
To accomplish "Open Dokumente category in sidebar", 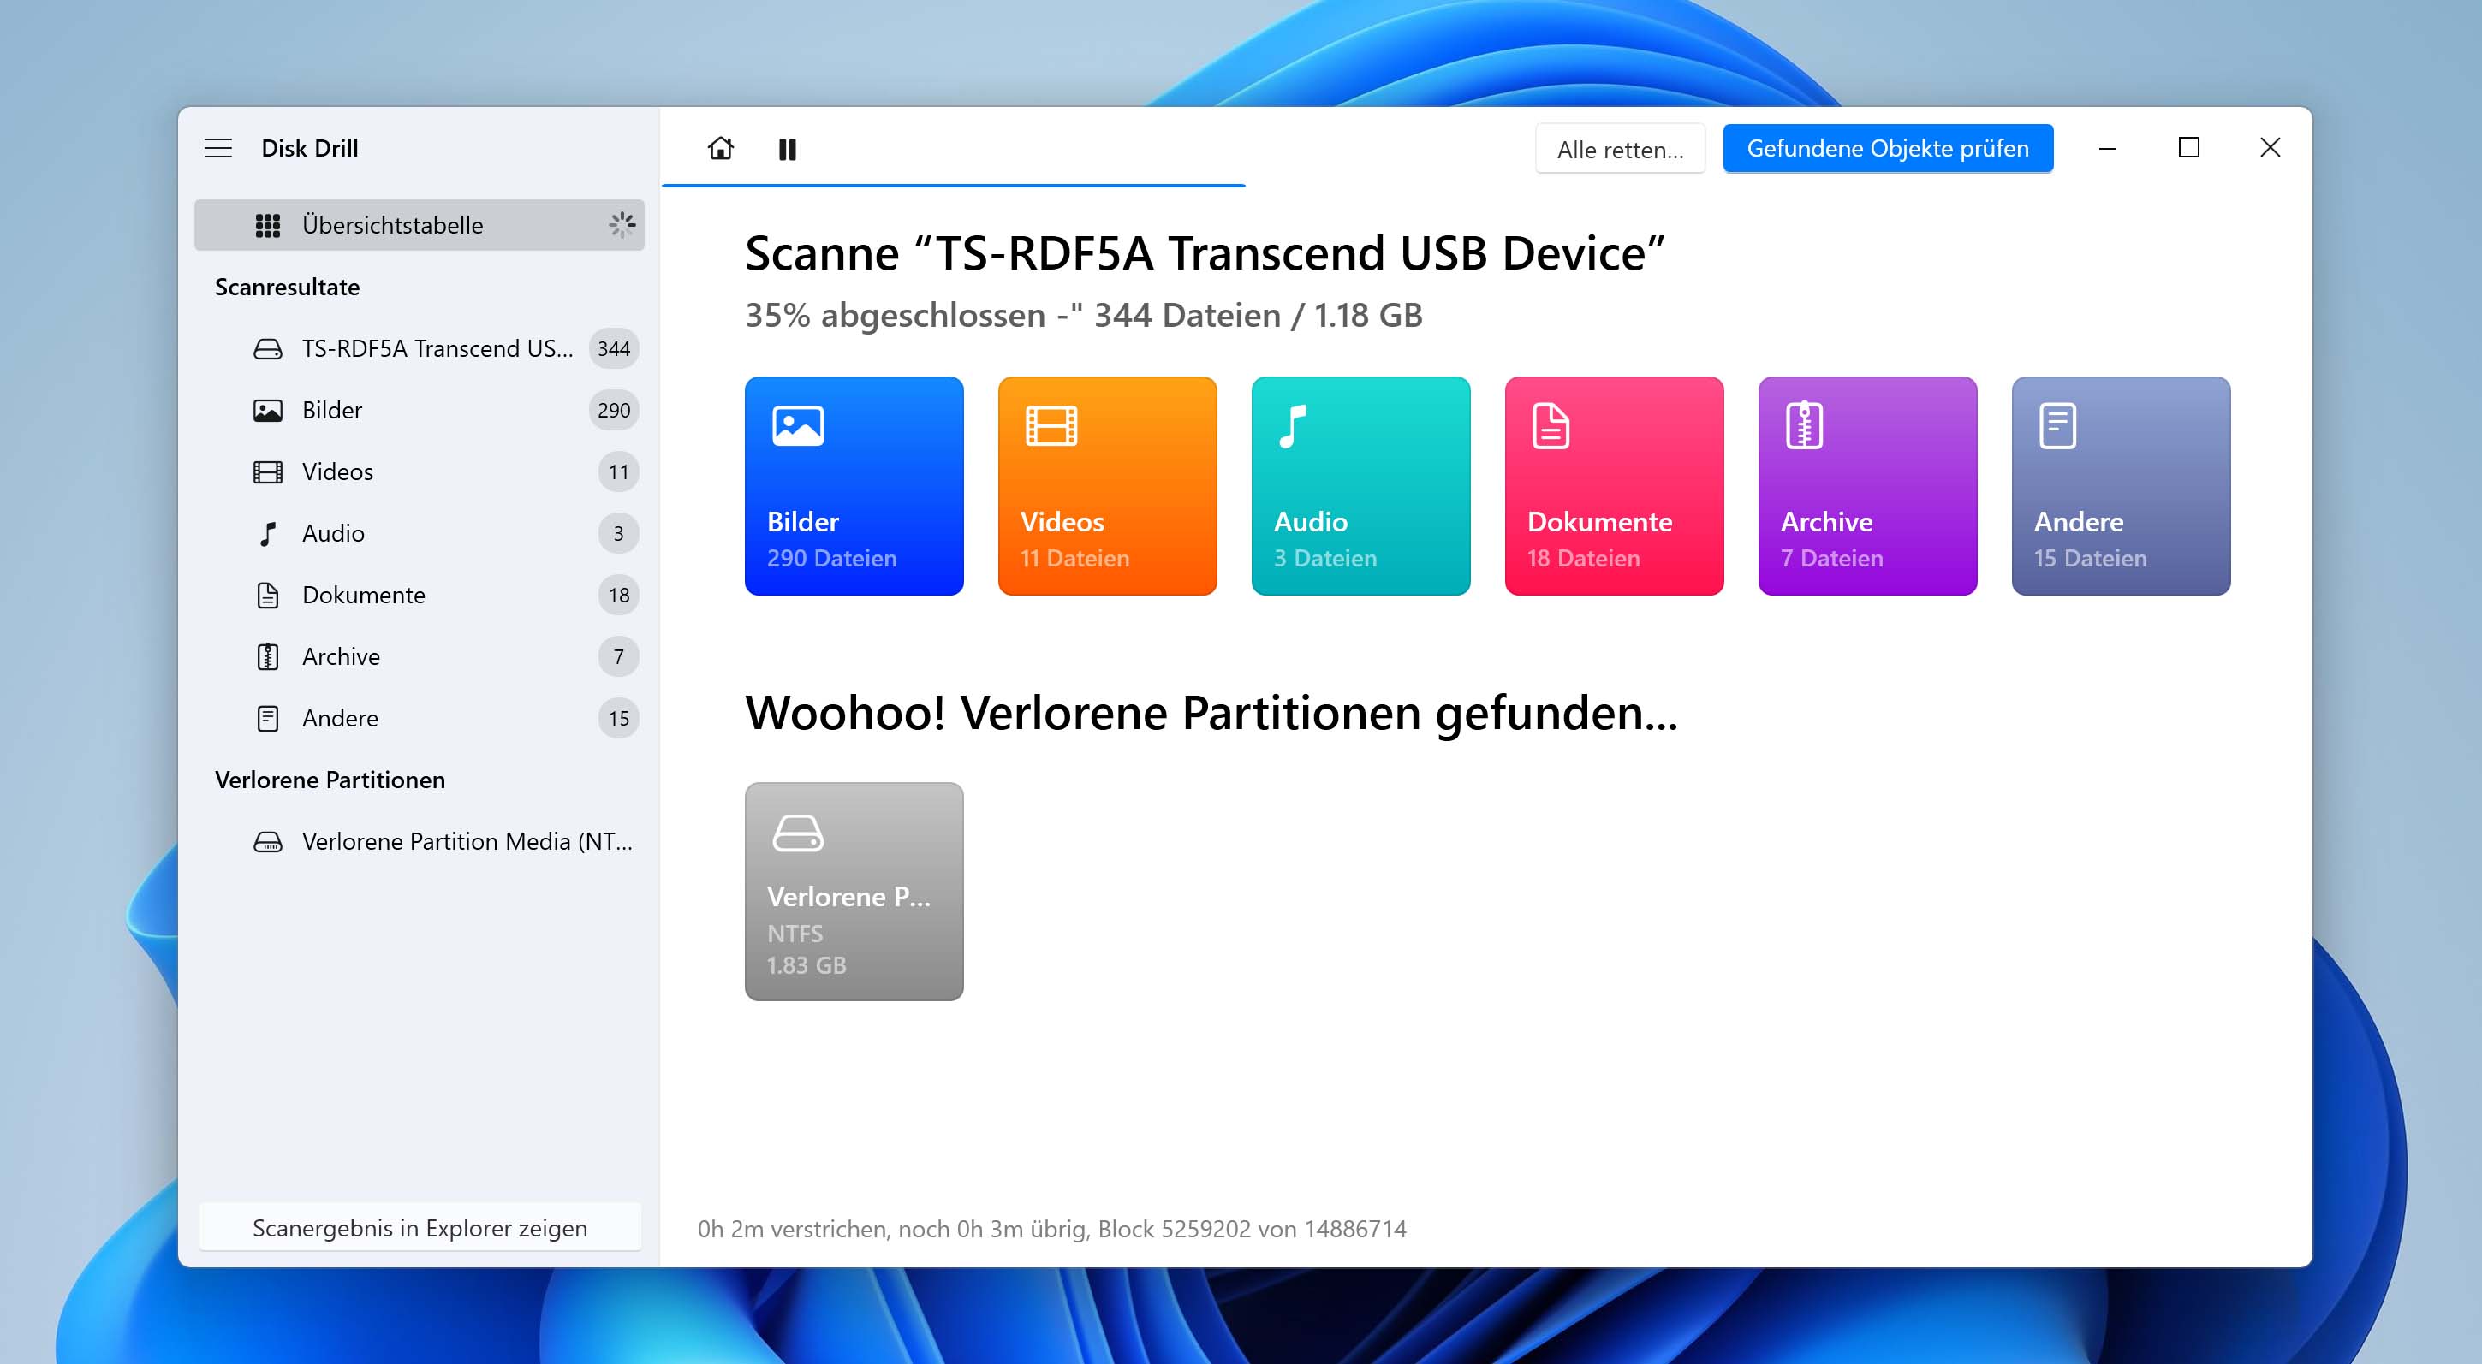I will pos(363,596).
